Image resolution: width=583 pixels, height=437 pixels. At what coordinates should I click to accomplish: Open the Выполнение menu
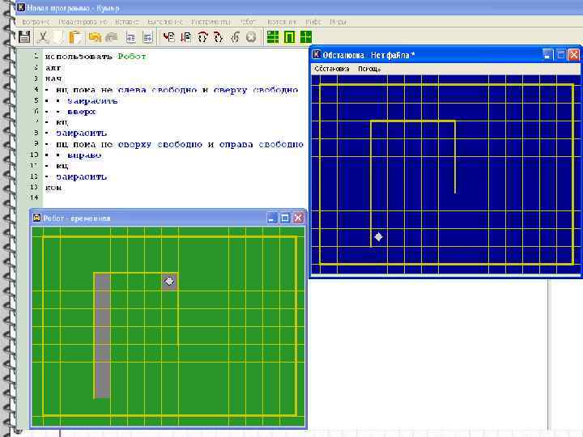click(x=165, y=22)
